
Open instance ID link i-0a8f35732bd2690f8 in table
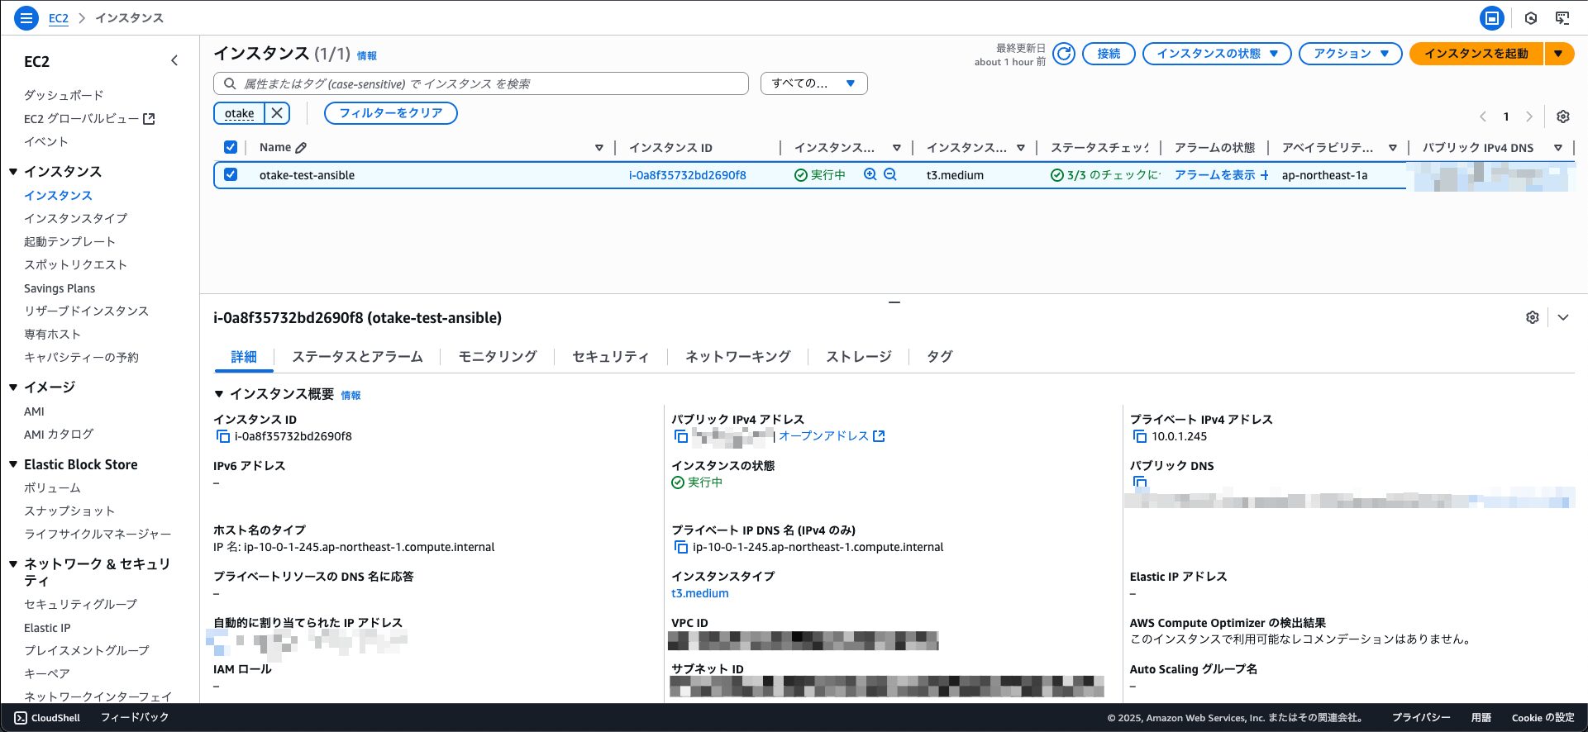click(688, 175)
